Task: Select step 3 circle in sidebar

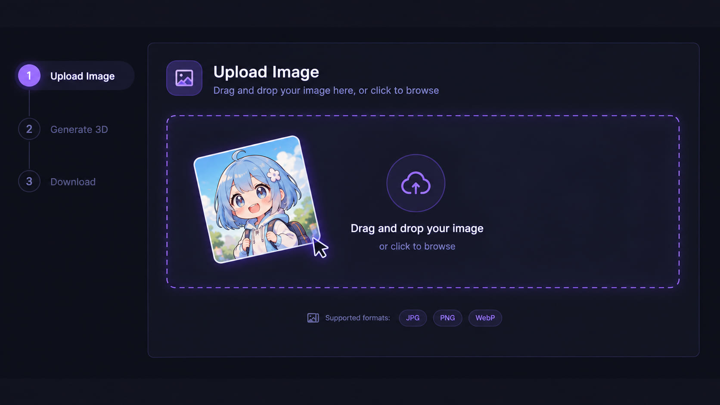Action: coord(29,182)
